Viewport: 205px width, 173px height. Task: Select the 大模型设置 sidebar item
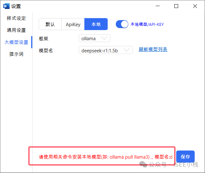[16, 42]
